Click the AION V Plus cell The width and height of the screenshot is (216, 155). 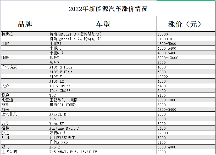pyautogui.click(x=103, y=72)
